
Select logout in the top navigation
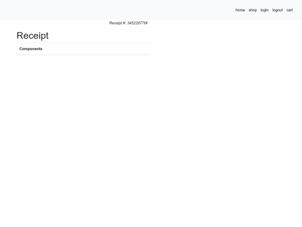[277, 10]
